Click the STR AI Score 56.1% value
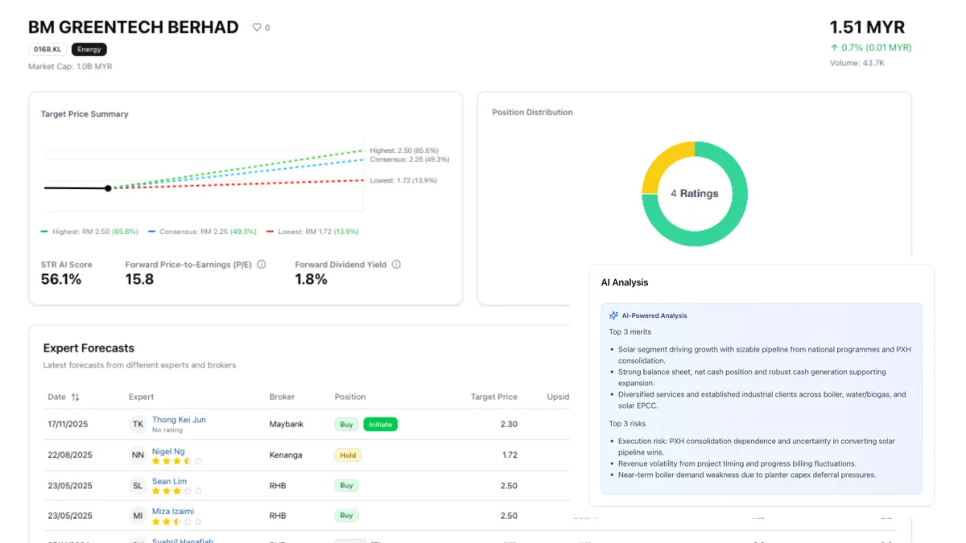This screenshot has height=543, width=966. pyautogui.click(x=61, y=280)
